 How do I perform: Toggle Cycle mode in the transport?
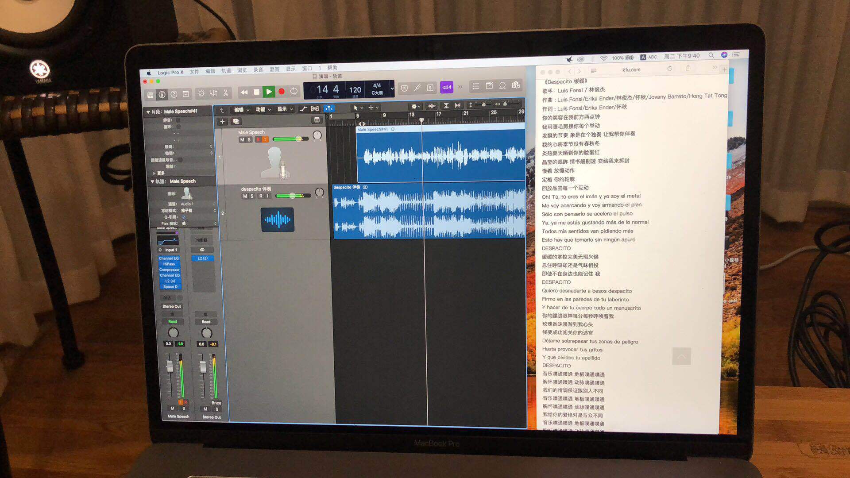click(294, 91)
